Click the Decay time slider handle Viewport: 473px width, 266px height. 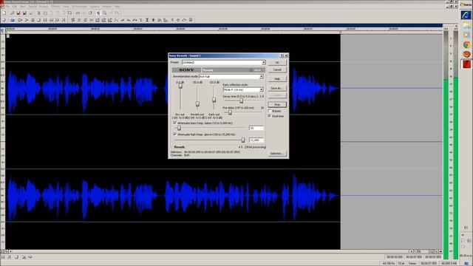[x=241, y=100]
